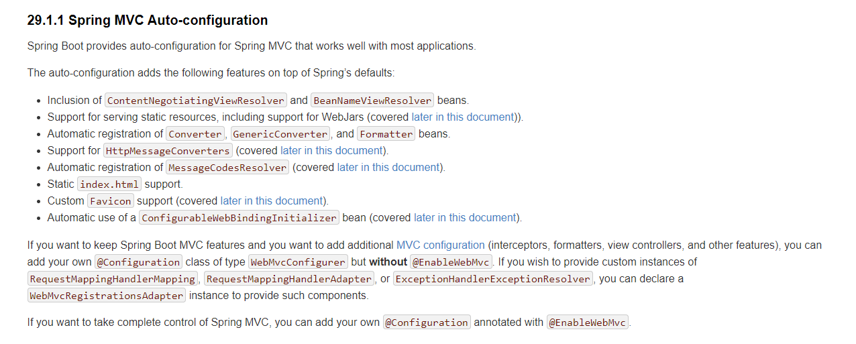Click the Formatter code term
856x344 pixels.
pos(386,134)
